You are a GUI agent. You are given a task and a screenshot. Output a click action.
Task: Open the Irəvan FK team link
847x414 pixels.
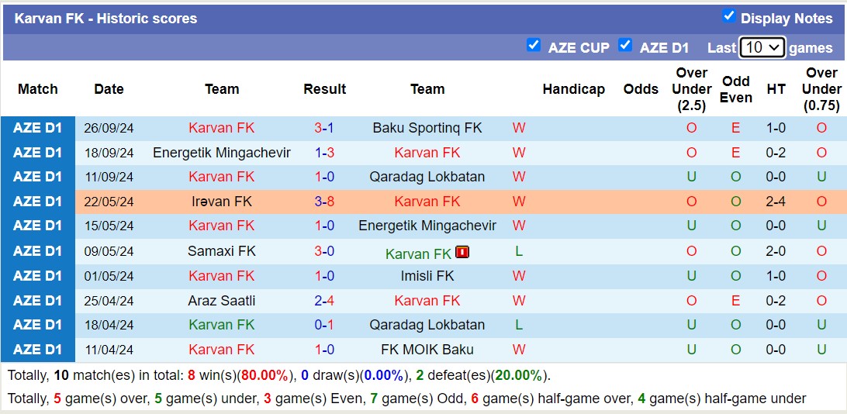click(x=222, y=202)
